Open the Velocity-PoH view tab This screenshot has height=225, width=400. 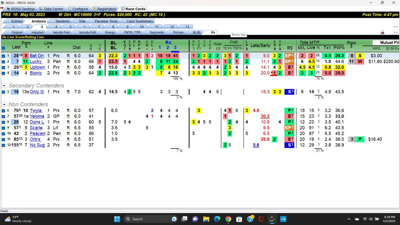point(61,32)
